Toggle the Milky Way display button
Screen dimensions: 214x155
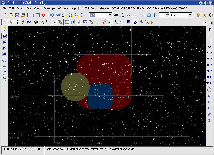pos(60,22)
